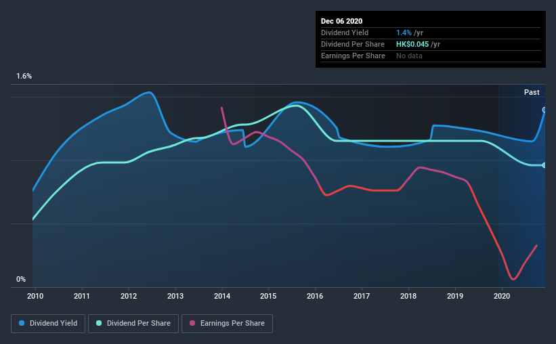Select the 2020 x-axis label
The height and width of the screenshot is (344, 556).
point(502,296)
